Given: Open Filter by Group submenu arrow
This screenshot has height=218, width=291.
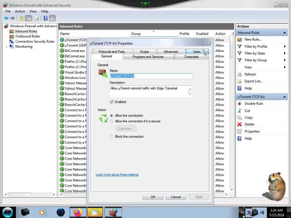Looking at the screenshot, I should (285, 60).
